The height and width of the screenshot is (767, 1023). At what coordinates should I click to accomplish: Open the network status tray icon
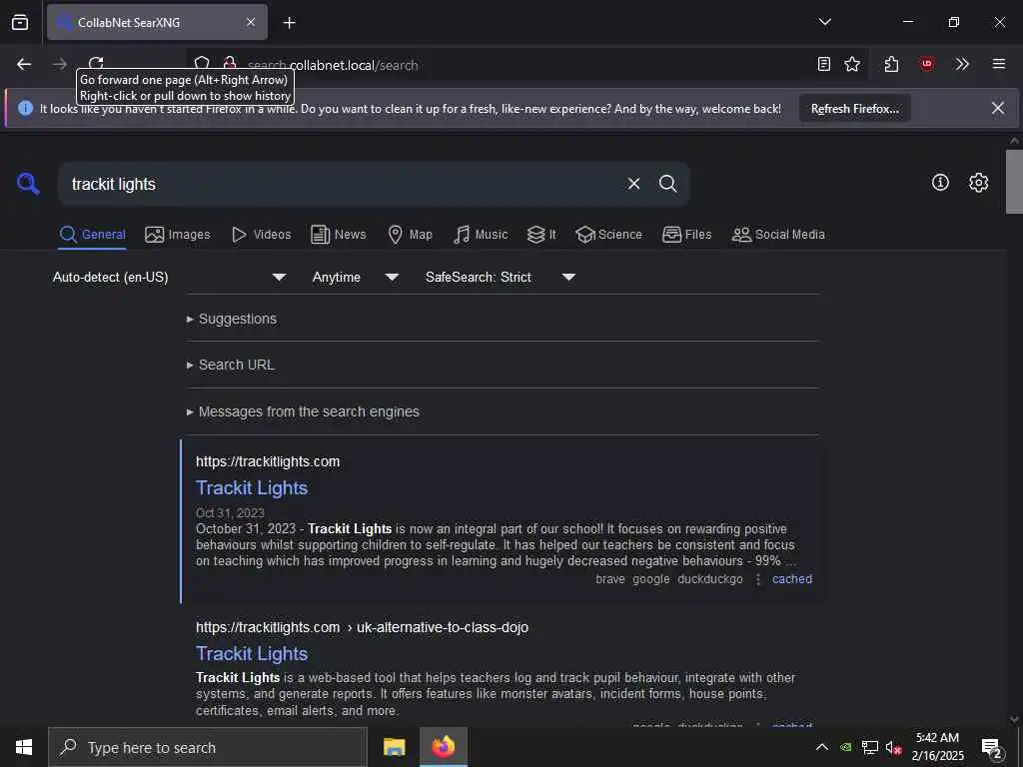coord(870,747)
